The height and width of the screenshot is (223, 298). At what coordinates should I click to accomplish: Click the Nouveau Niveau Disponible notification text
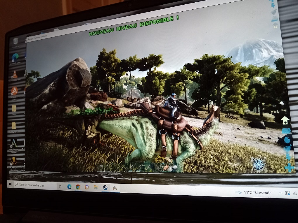pos(134,26)
